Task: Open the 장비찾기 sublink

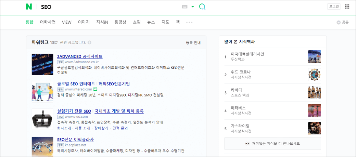Action: point(101,128)
